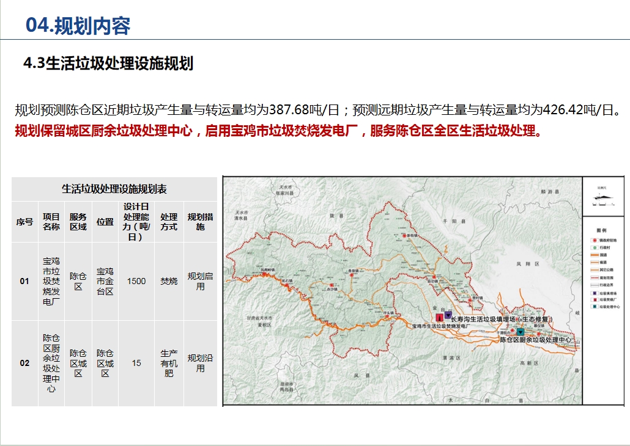Click the 其它公路 legend line symbol

coord(595,270)
